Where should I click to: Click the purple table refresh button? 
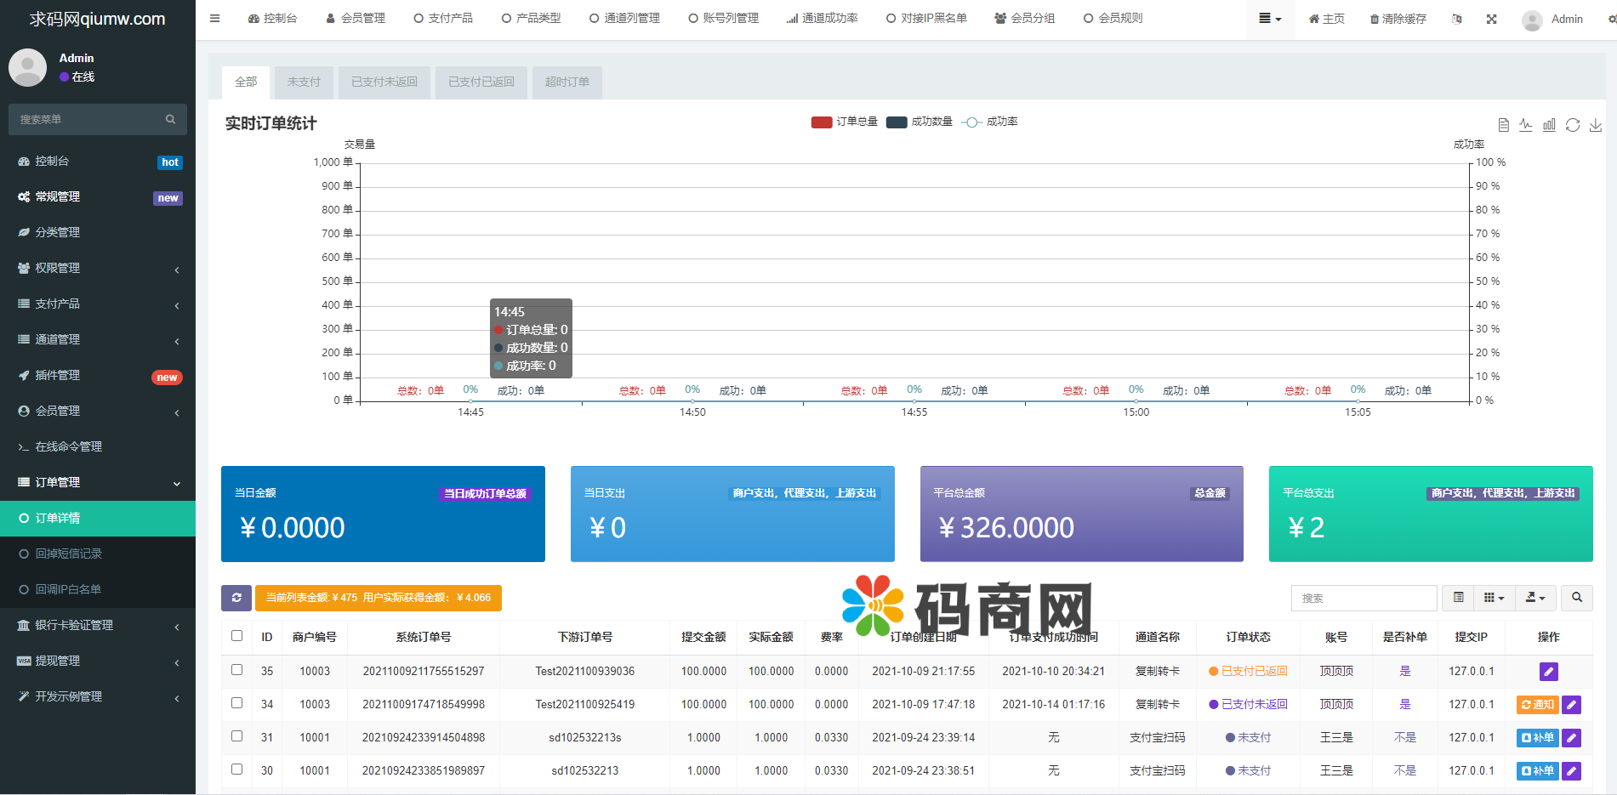[236, 598]
